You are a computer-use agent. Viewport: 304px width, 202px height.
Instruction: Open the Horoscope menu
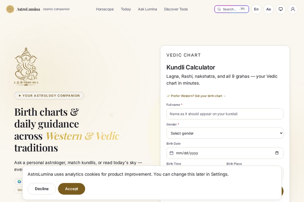click(105, 9)
